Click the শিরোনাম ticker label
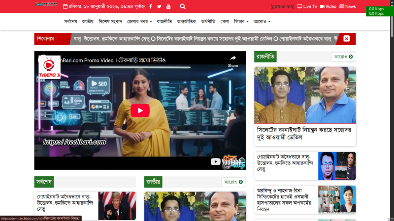This screenshot has width=394, height=221. click(47, 39)
